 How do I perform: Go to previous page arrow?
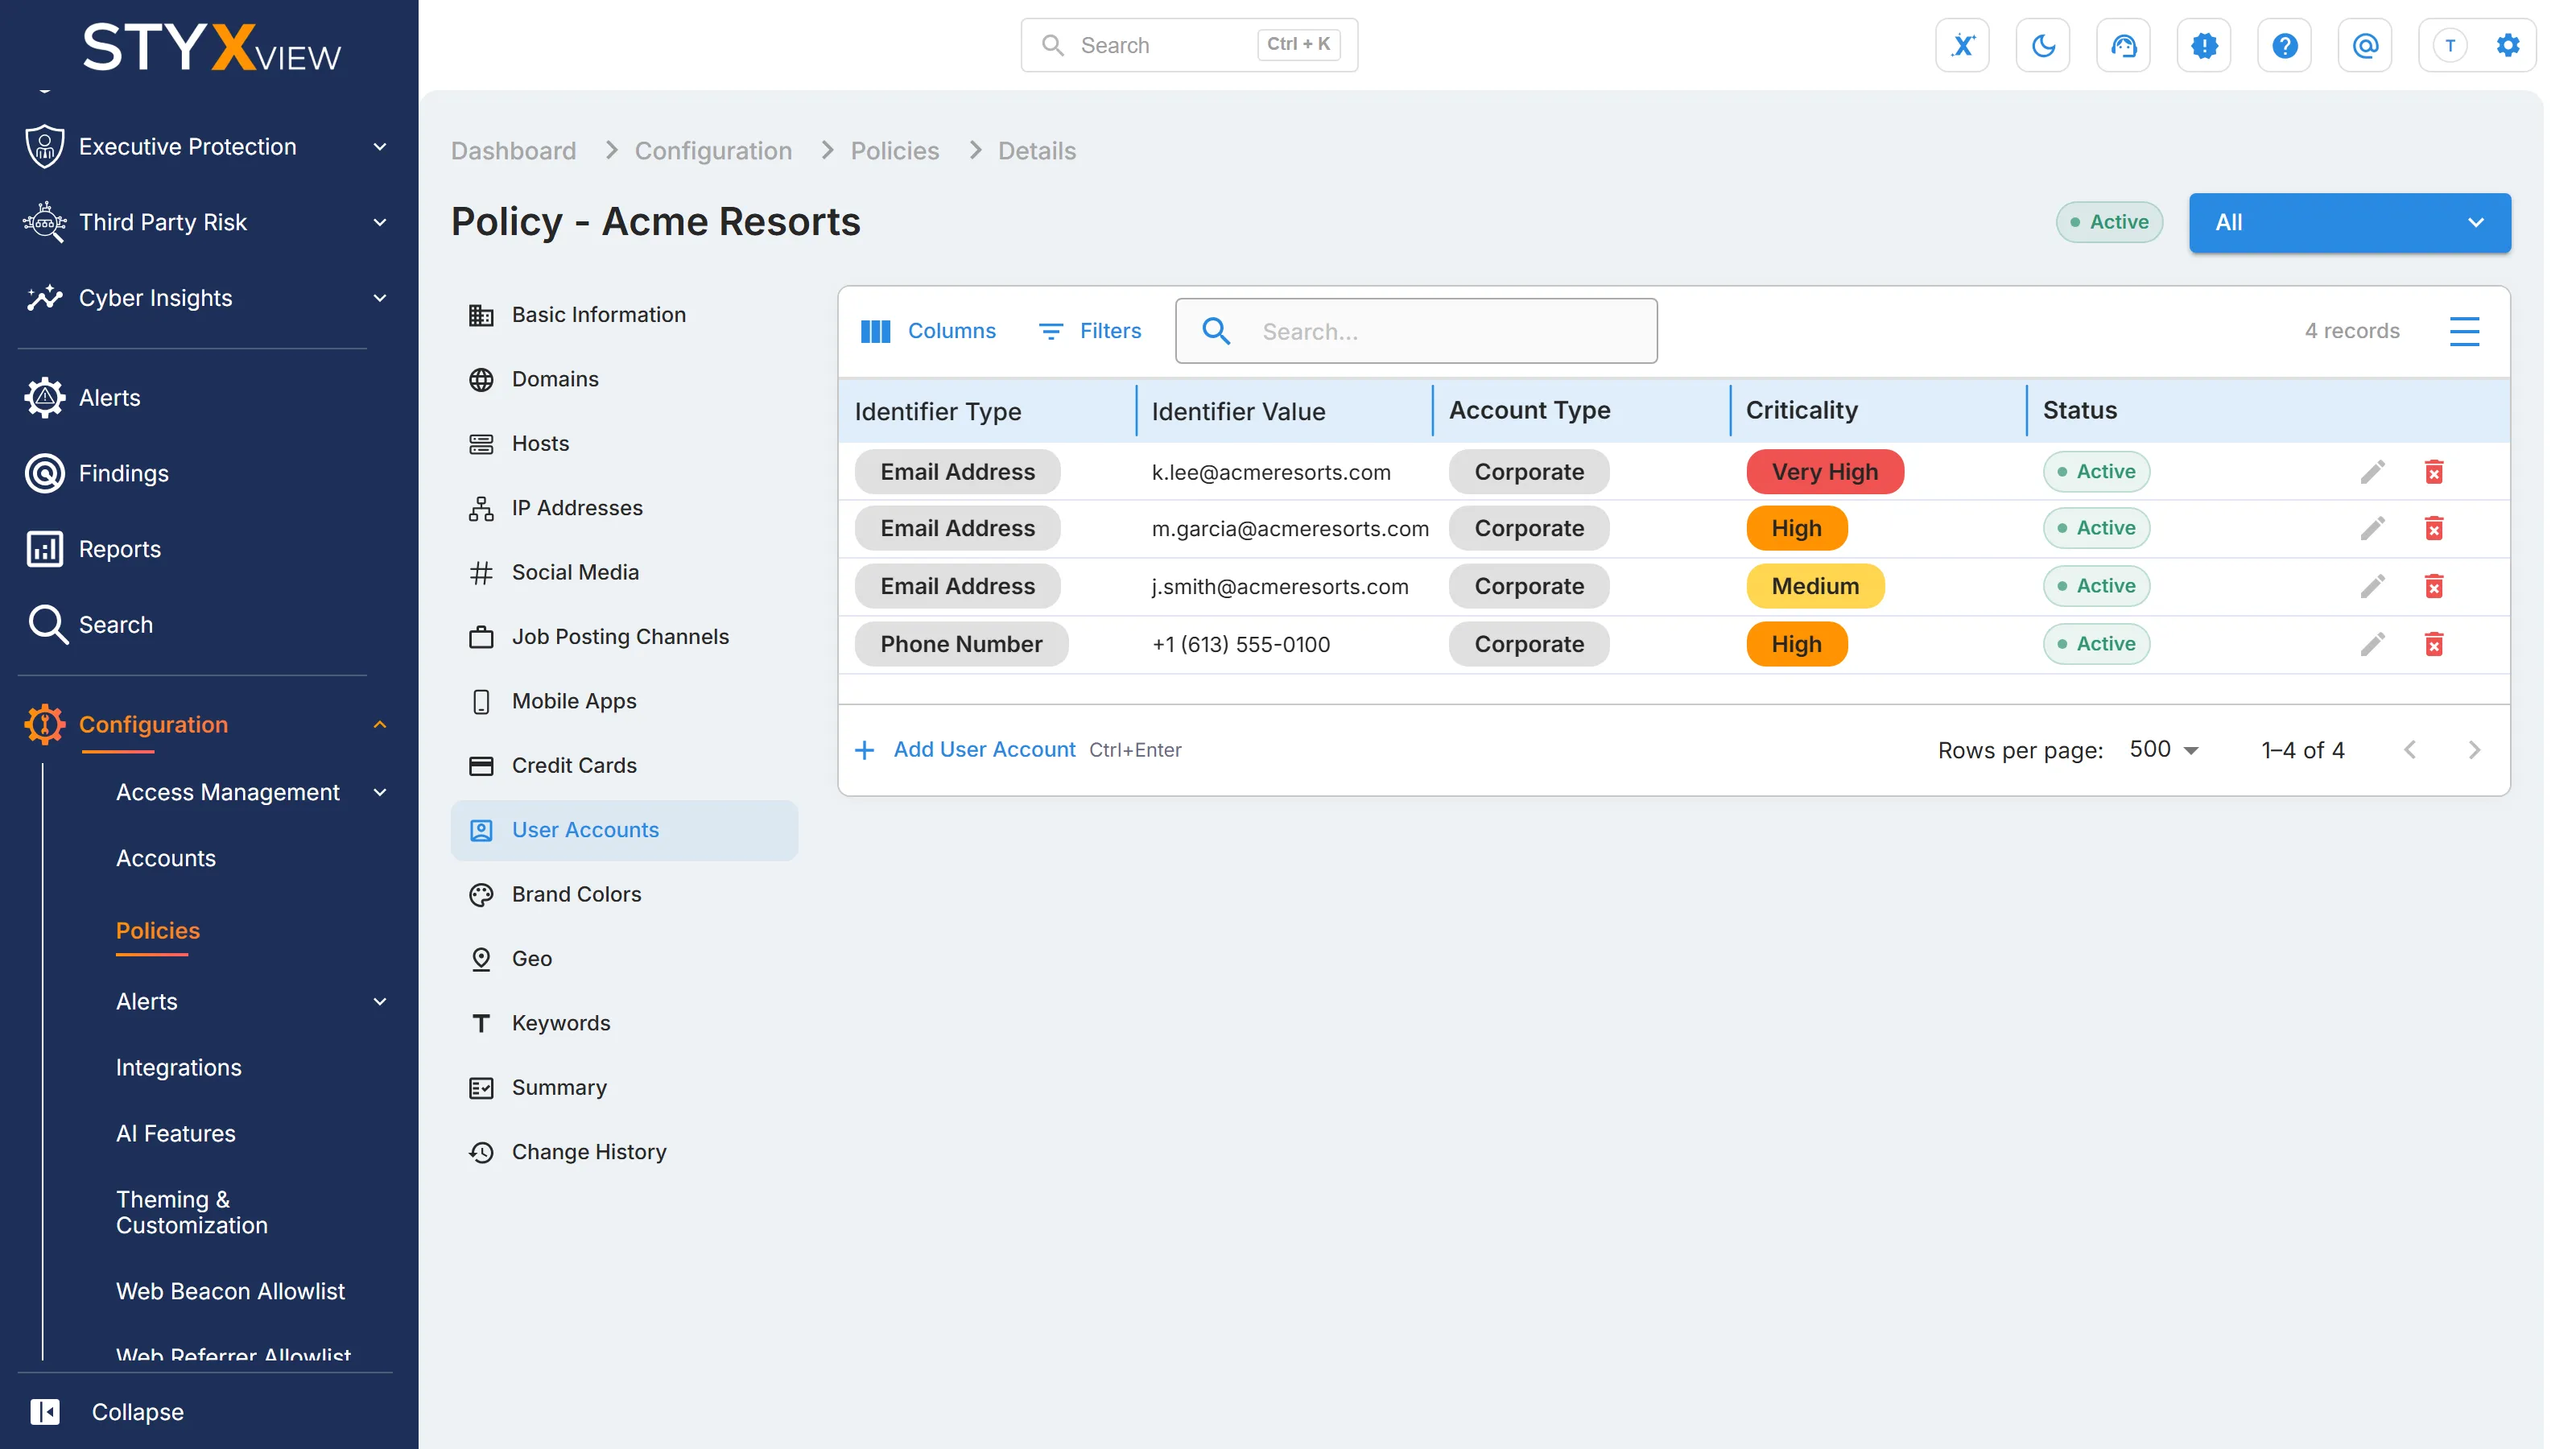pyautogui.click(x=2410, y=750)
